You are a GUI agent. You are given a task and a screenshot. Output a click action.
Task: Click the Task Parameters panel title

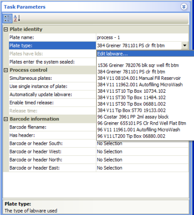pos(25,7)
